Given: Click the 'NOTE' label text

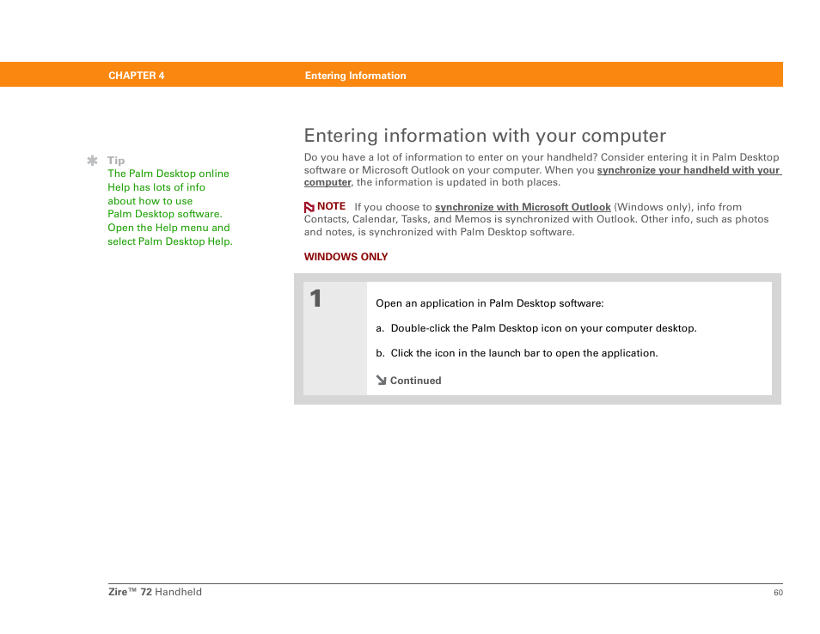Looking at the screenshot, I should pyautogui.click(x=332, y=206).
